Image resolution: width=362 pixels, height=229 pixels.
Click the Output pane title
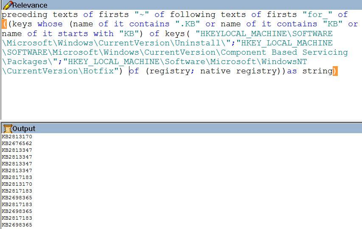point(24,128)
